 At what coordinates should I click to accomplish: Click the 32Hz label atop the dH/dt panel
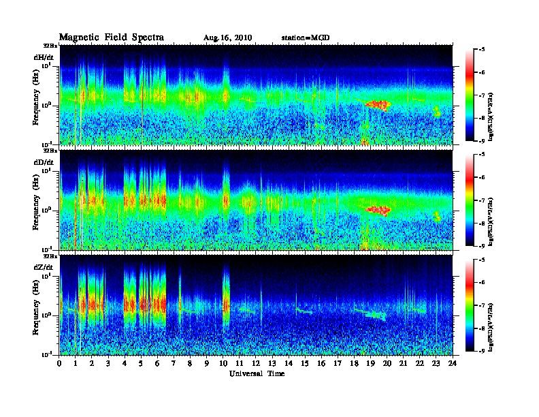50,45
